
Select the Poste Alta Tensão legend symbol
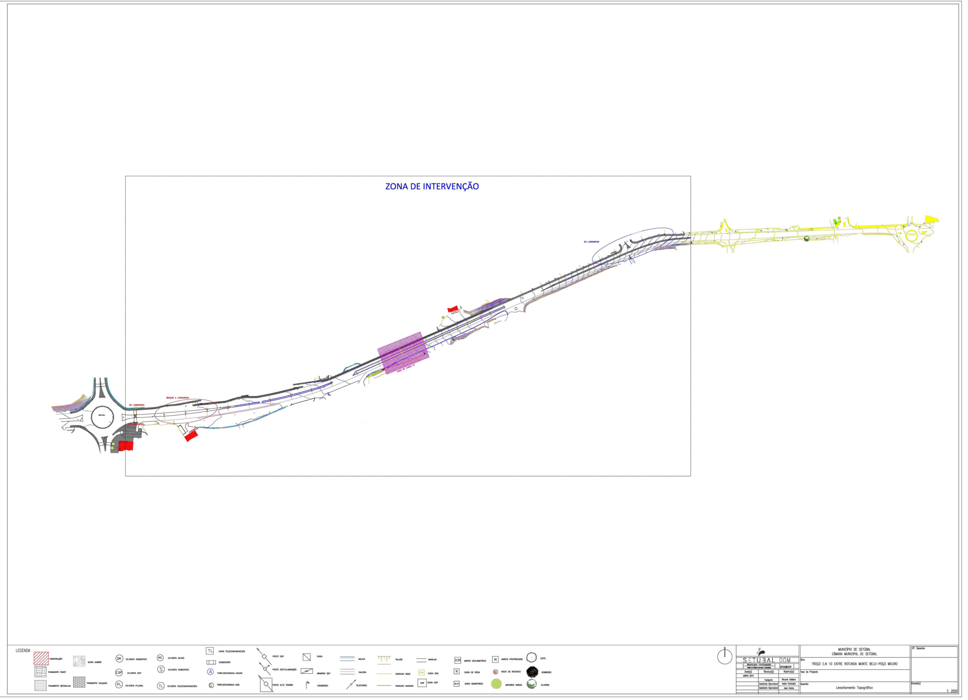(266, 684)
